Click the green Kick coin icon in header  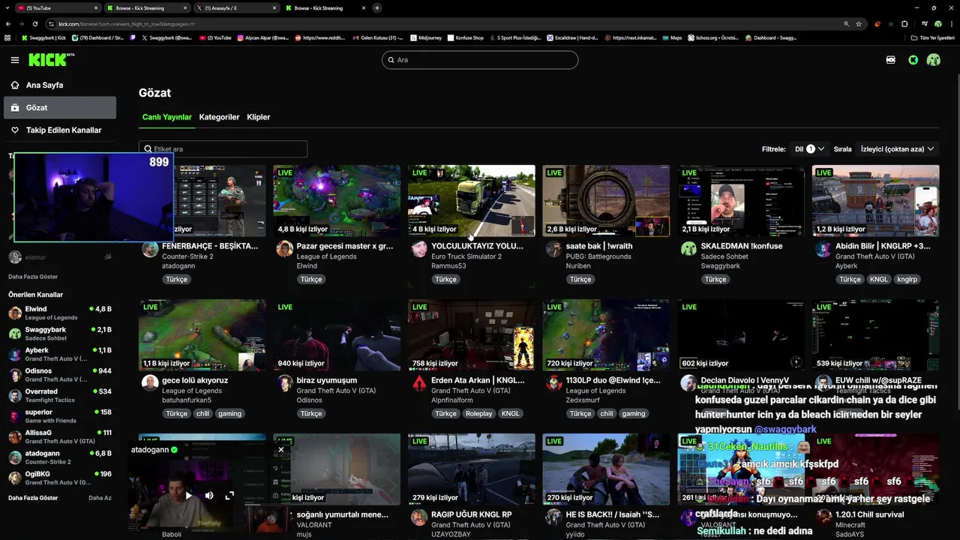tap(913, 60)
